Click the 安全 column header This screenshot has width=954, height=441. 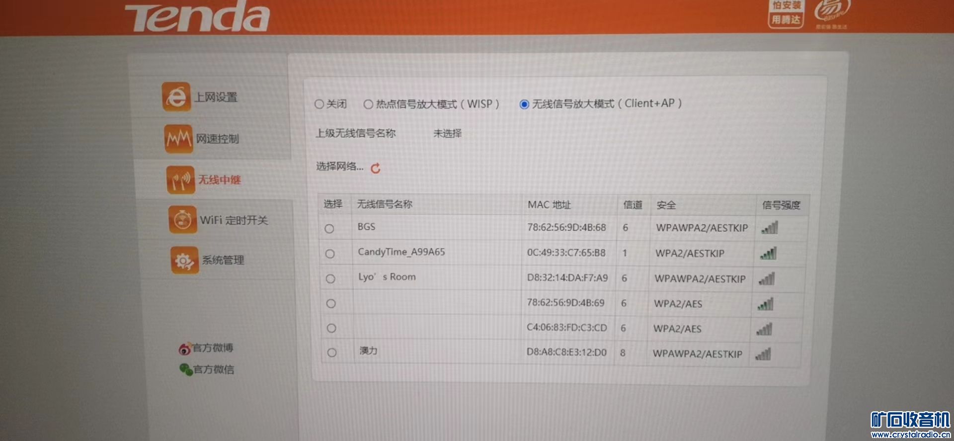[x=666, y=205]
